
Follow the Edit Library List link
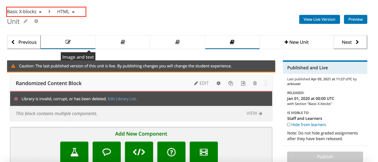(122, 99)
